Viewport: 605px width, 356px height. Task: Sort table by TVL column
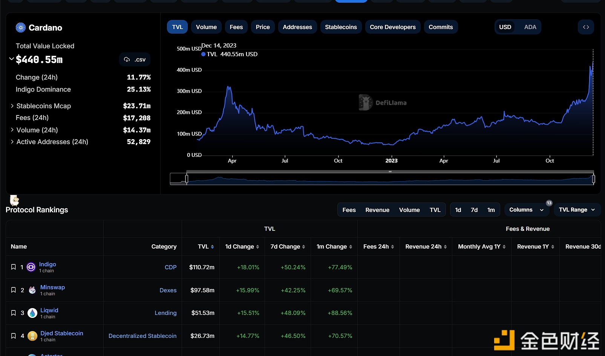(x=206, y=247)
